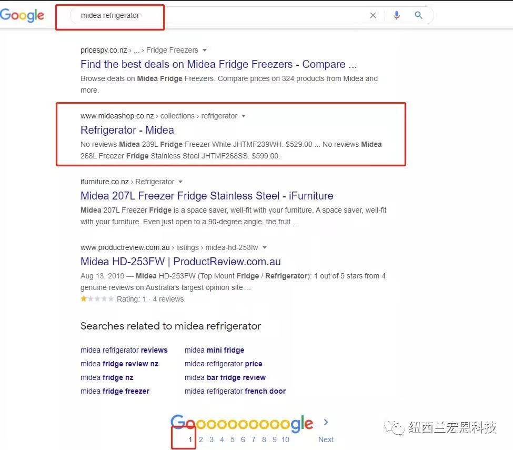513x450 pixels.
Task: Expand dropdown arrow beside mideashop.co.nz result
Action: (x=244, y=116)
